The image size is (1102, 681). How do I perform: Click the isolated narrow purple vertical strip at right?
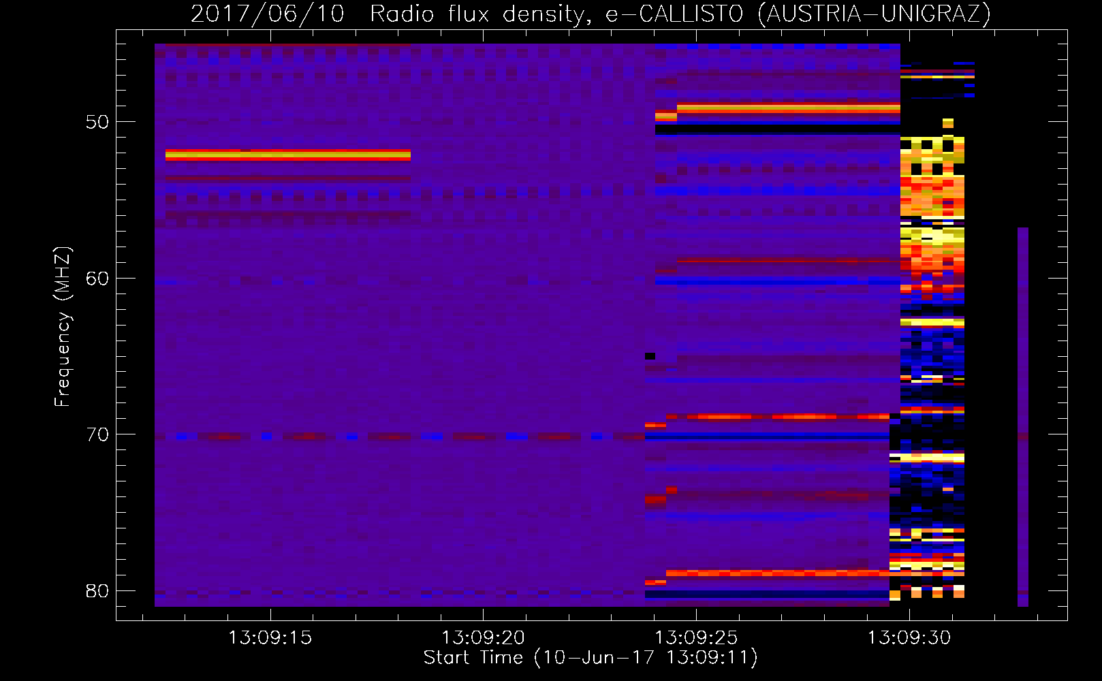click(1023, 417)
